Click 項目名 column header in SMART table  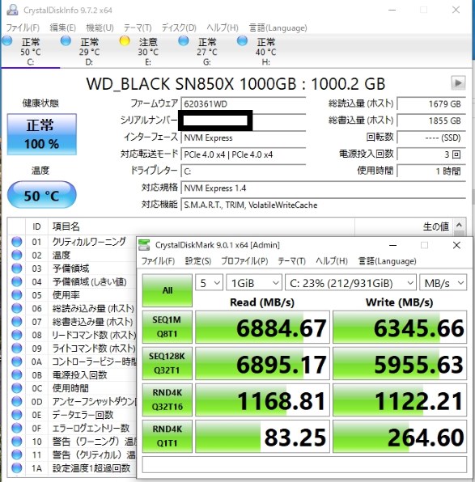pos(201,226)
